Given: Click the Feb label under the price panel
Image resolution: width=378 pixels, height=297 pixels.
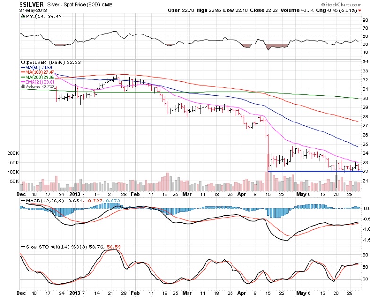Looking at the screenshot, I should [x=135, y=194].
